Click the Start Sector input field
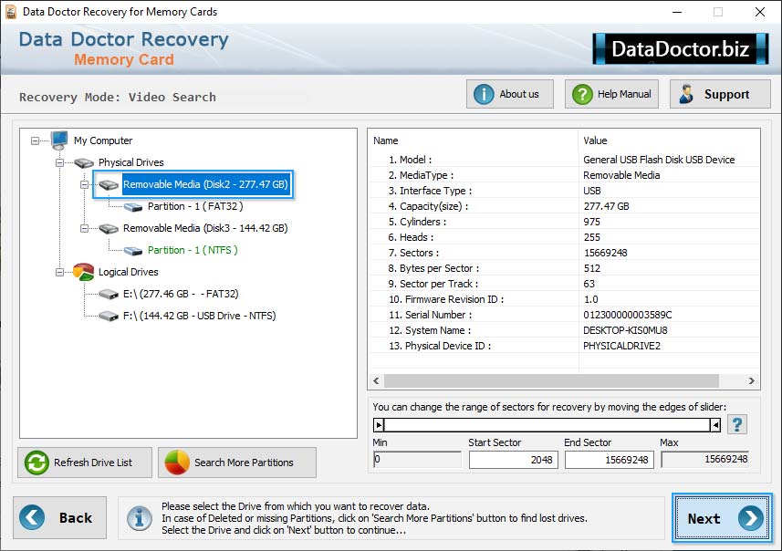782x551 pixels. (x=513, y=460)
